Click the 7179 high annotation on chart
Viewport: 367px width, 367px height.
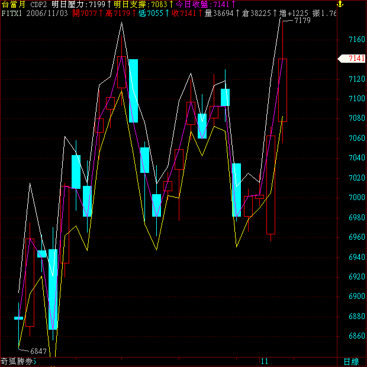[x=302, y=21]
